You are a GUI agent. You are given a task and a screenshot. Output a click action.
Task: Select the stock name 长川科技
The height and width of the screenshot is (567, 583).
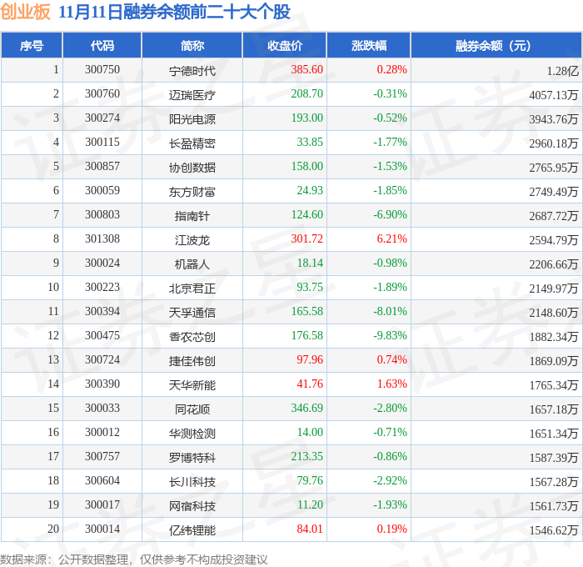tap(192, 482)
